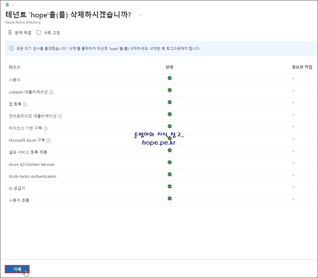Click green check status for LinkedIn 애플리케이션
The height and width of the screenshot is (278, 318).
pyautogui.click(x=170, y=90)
